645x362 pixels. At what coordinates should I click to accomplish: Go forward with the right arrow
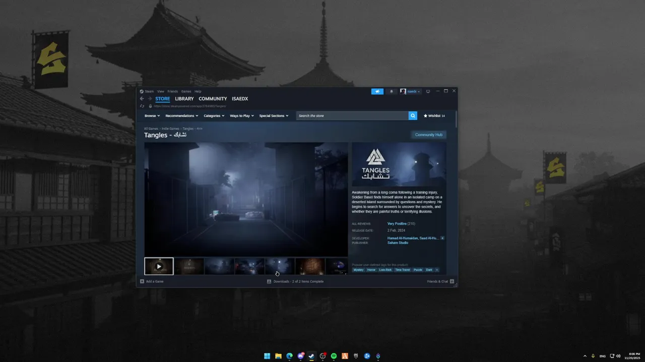point(150,99)
